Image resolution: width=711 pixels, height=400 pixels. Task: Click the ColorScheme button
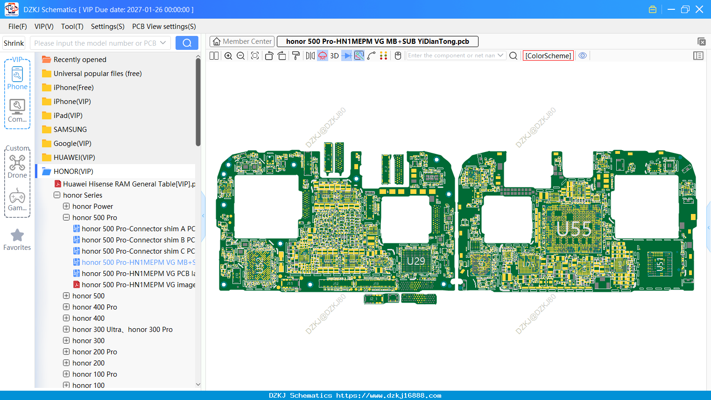click(548, 55)
